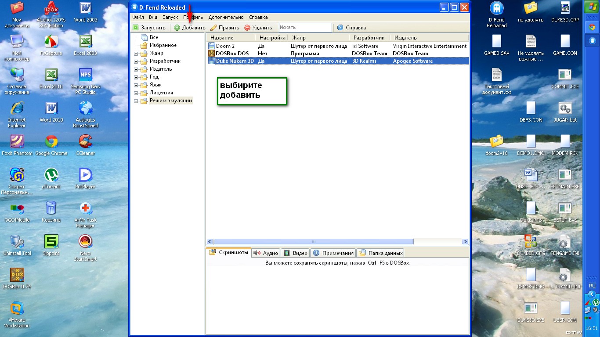
Task: Open the Справка menu in the menu bar
Action: point(258,17)
